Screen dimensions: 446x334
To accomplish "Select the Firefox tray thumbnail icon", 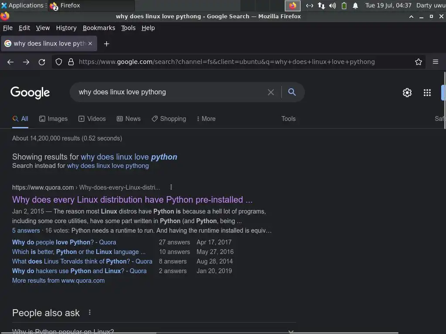I will pyautogui.click(x=292, y=5).
